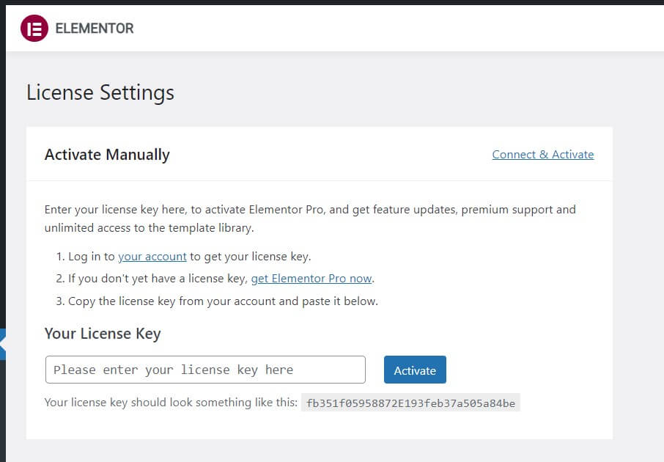664x462 pixels.
Task: Click 'Your license key should look' label
Action: [x=171, y=403]
